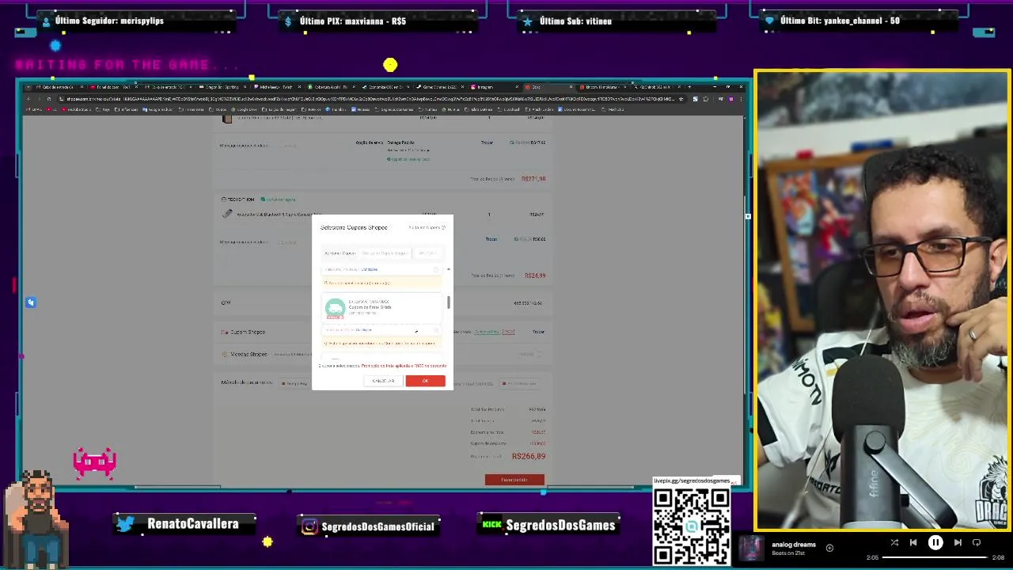The width and height of the screenshot is (1013, 570).
Task: Click the browser address bar URL
Action: click(x=364, y=99)
